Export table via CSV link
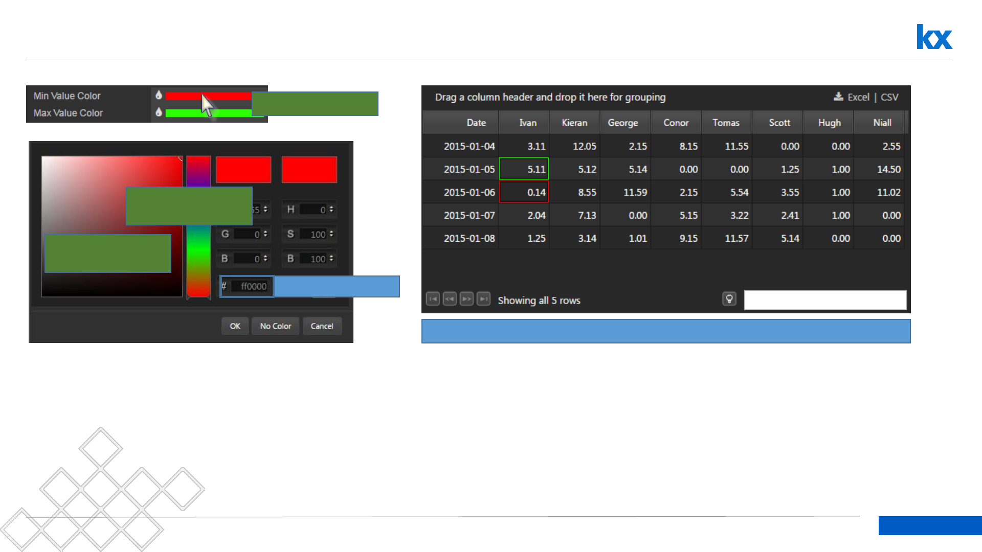982x552 pixels. 889,97
